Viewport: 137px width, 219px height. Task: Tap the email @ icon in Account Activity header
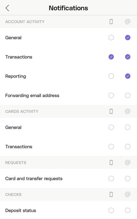coord(128,22)
